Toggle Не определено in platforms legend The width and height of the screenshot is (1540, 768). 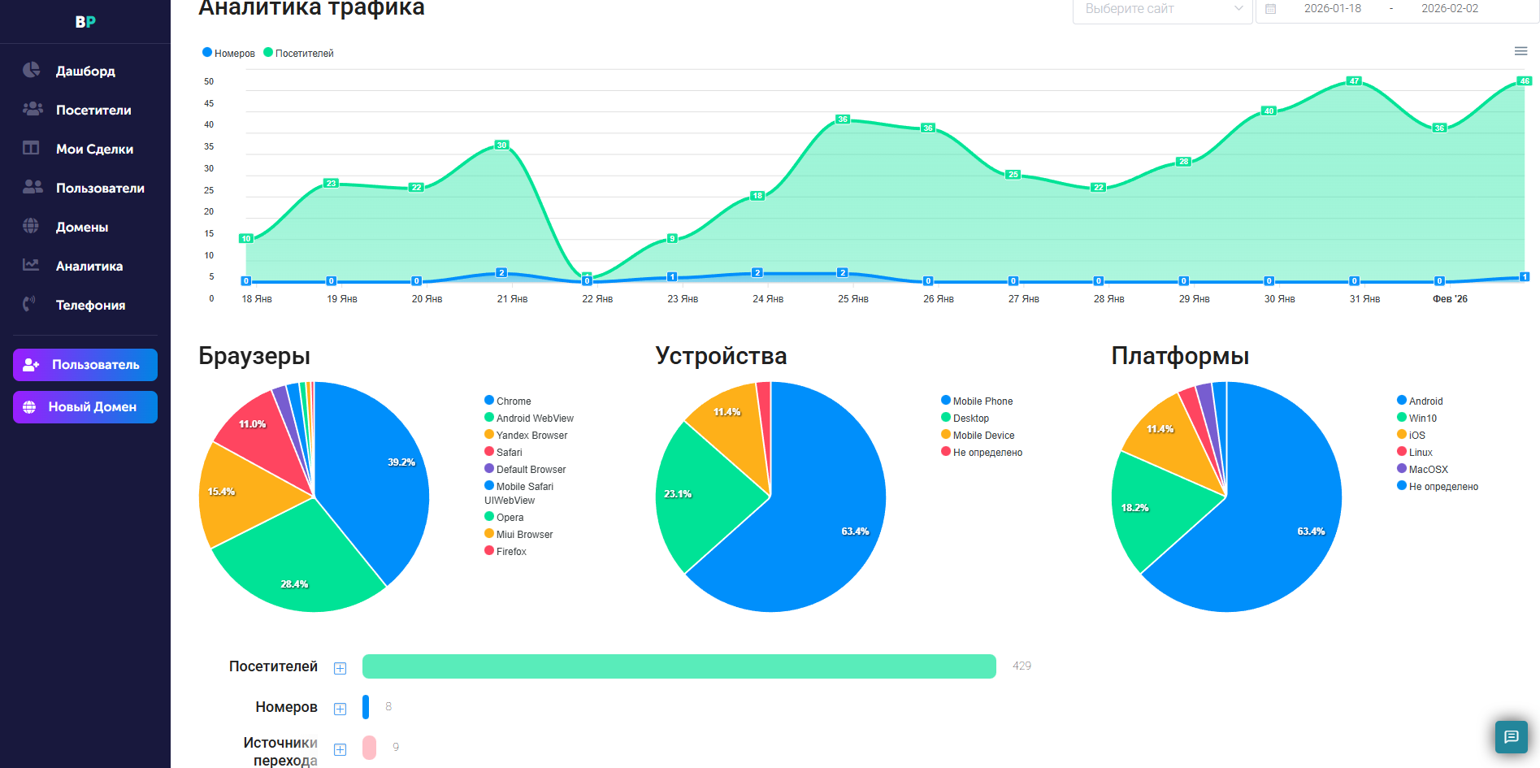point(1438,486)
